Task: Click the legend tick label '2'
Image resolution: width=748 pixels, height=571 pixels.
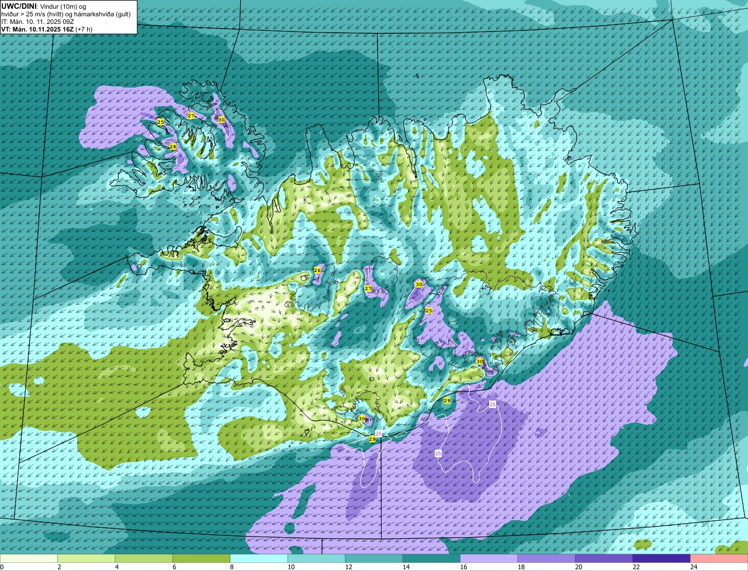Action: click(59, 567)
